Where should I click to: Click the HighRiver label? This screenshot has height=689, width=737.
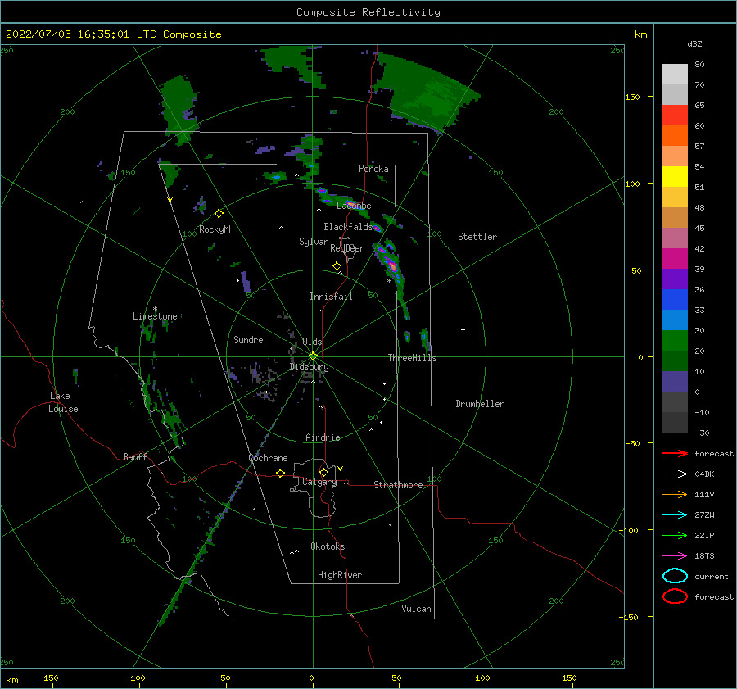(340, 575)
